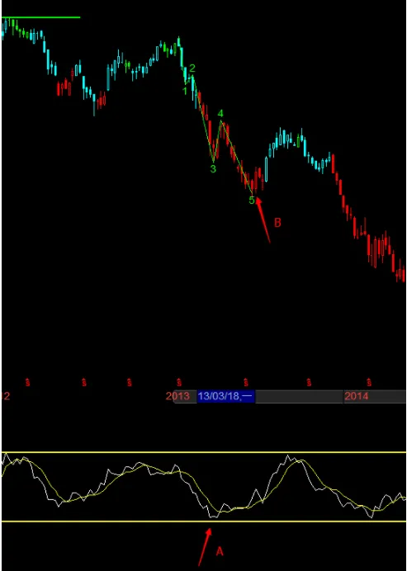Click the gray time-axis bar between 13/03/18 and 2014
407x571 pixels.
tap(299, 396)
